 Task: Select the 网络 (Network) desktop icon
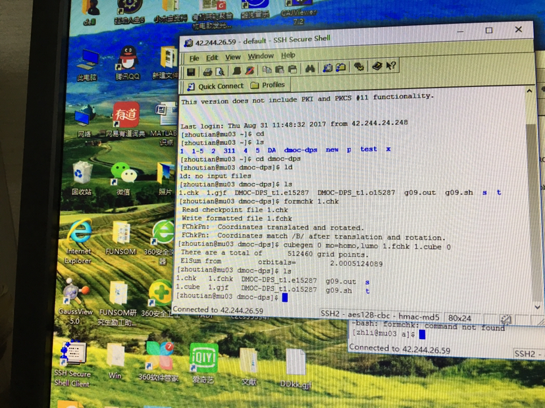coord(84,122)
